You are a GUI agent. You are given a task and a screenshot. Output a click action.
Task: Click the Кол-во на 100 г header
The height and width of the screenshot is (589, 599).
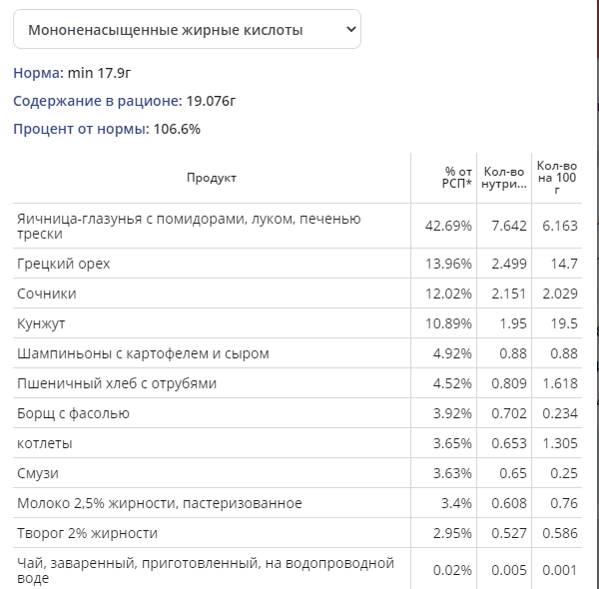(x=556, y=178)
